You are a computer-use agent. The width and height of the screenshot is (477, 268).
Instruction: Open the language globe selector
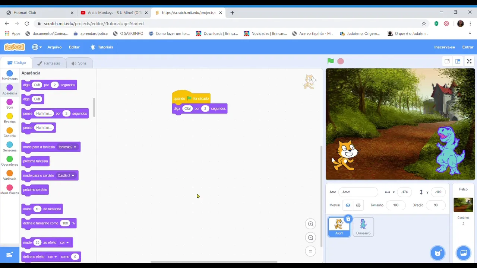(x=37, y=47)
